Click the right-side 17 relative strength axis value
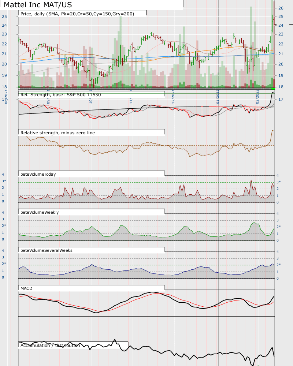The image size is (293, 366). (281, 100)
